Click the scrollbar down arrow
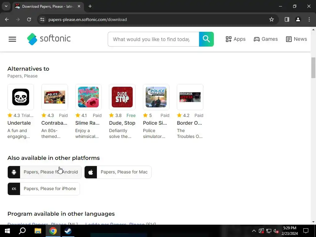This screenshot has width=316, height=237. point(313,222)
